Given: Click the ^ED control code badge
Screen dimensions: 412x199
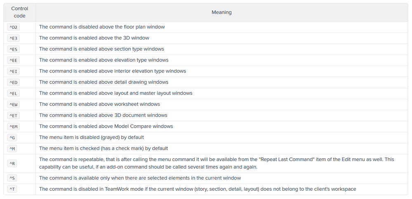Looking at the screenshot, I should point(13,82).
